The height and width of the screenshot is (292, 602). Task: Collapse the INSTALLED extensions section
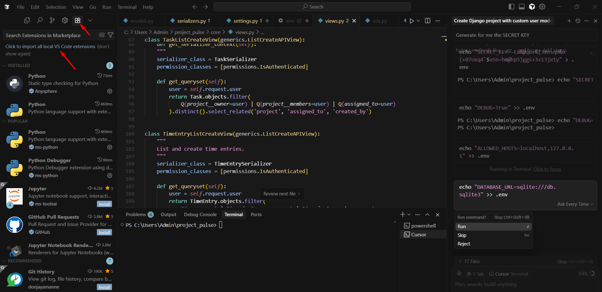pyautogui.click(x=19, y=65)
